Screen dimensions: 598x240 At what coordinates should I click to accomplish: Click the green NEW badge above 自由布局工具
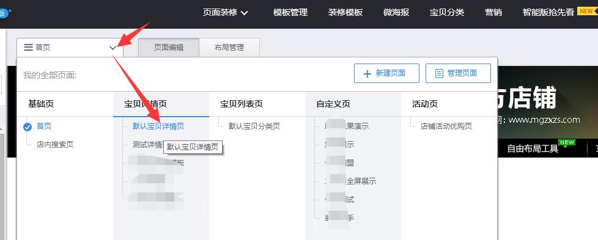pos(567,142)
